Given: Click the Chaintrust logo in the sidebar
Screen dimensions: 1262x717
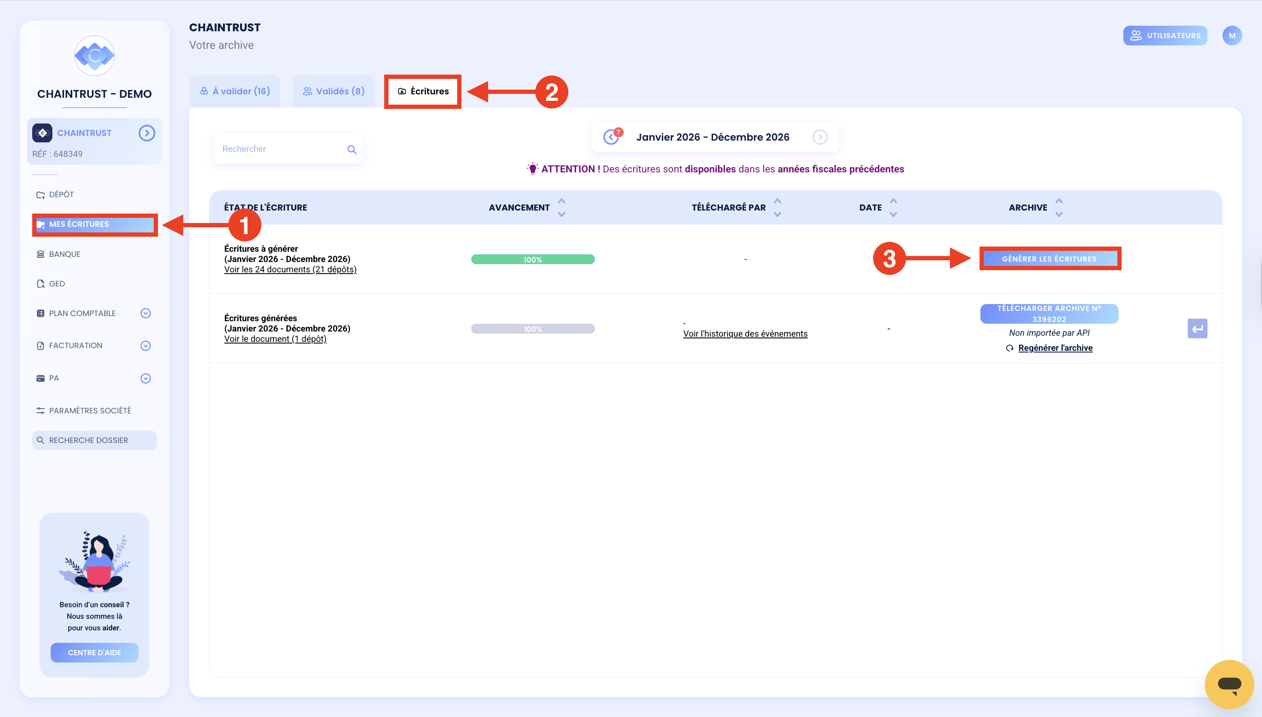Looking at the screenshot, I should (x=94, y=56).
